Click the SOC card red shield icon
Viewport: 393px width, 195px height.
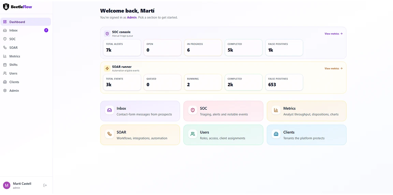(193, 110)
